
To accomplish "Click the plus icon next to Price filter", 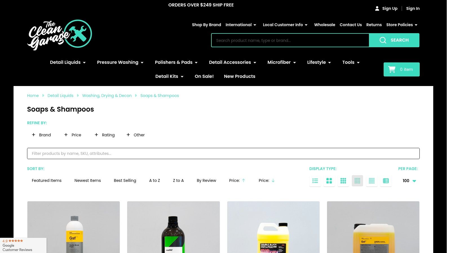I will pos(66,135).
